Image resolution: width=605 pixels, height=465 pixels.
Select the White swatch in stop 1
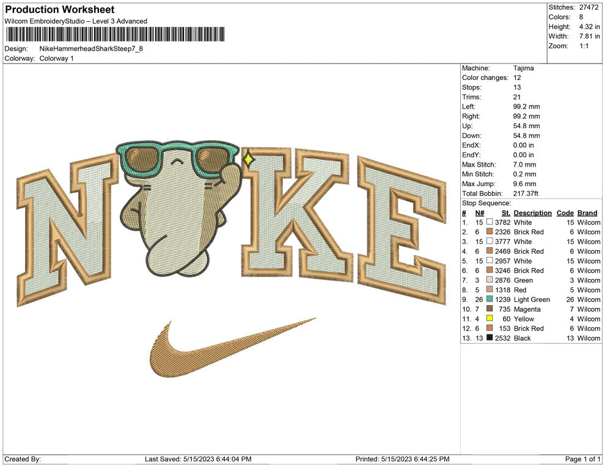point(490,223)
